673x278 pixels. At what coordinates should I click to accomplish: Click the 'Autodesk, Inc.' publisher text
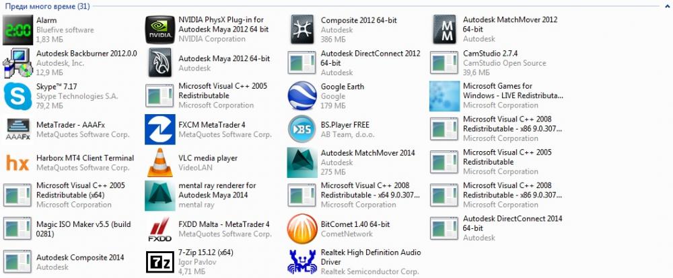61,63
